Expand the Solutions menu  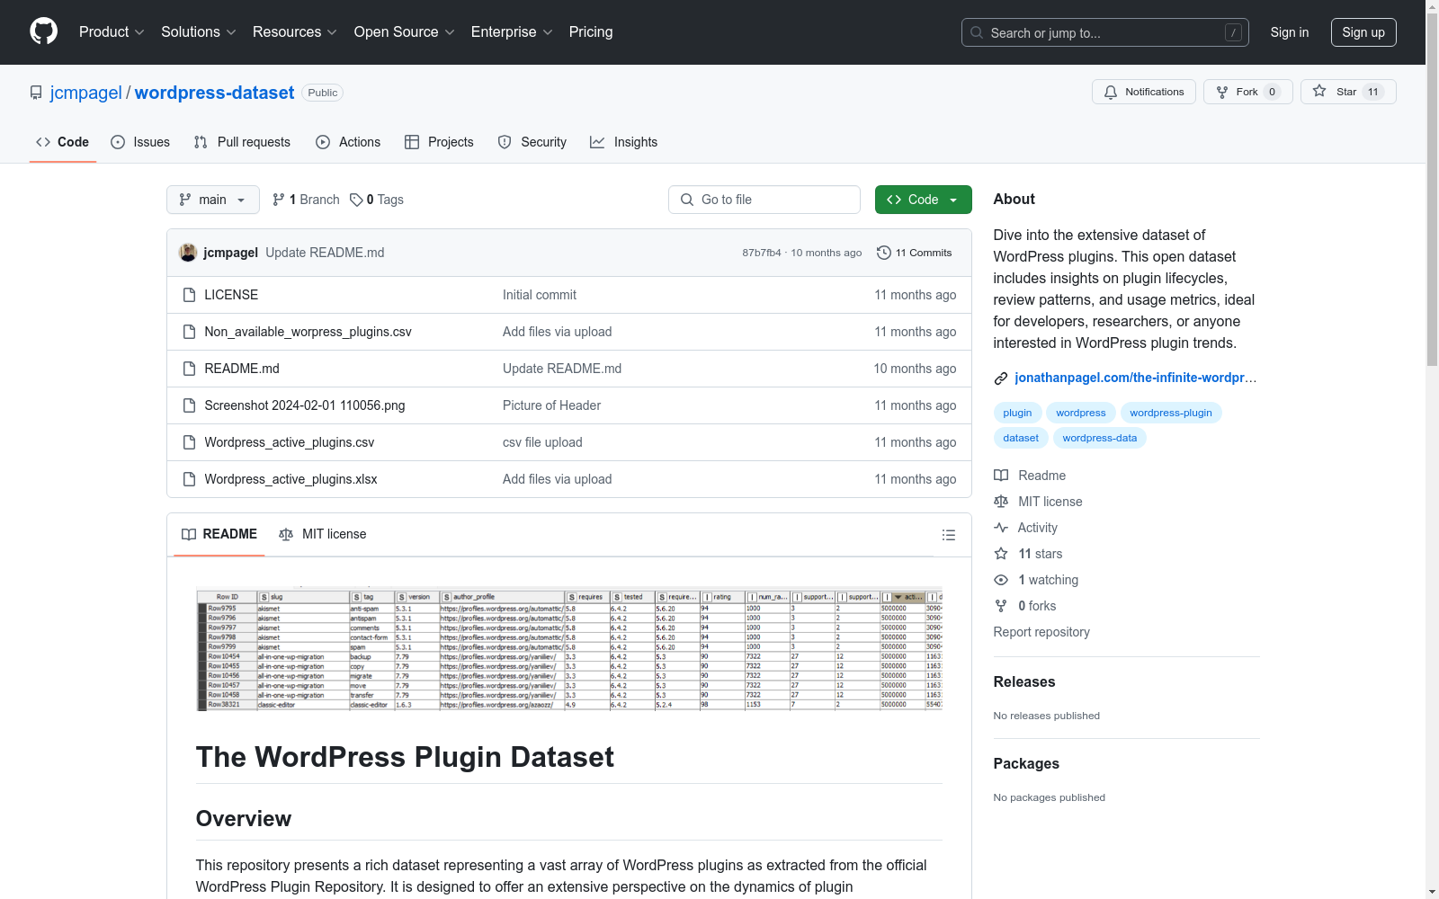coord(199,32)
